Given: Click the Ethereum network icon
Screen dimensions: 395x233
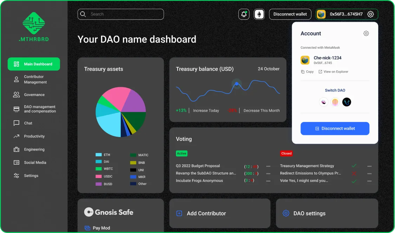Looking at the screenshot, I should click(259, 14).
